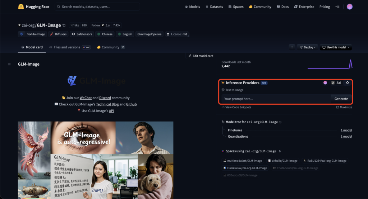Open the View Code Snippets link
The height and width of the screenshot is (199, 368).
pos(236,107)
